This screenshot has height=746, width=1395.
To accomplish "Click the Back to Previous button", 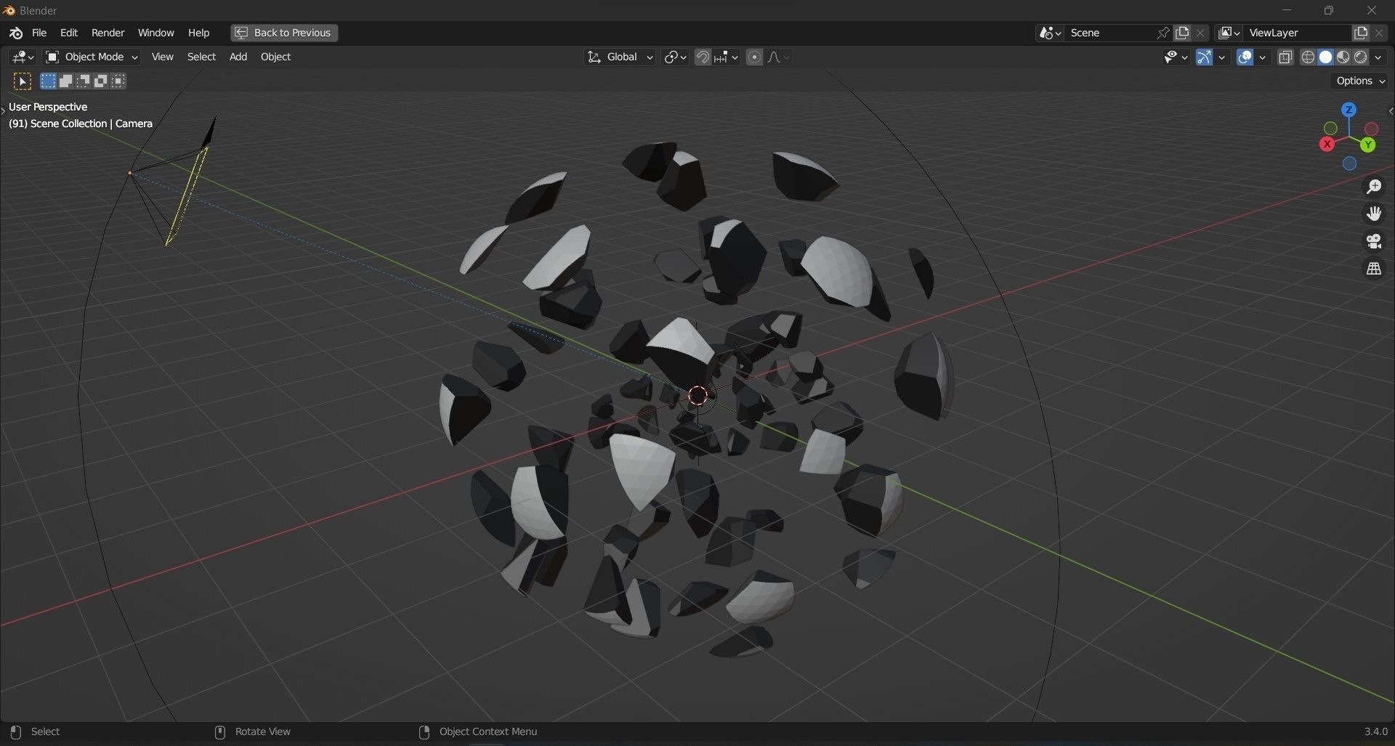I will click(284, 33).
